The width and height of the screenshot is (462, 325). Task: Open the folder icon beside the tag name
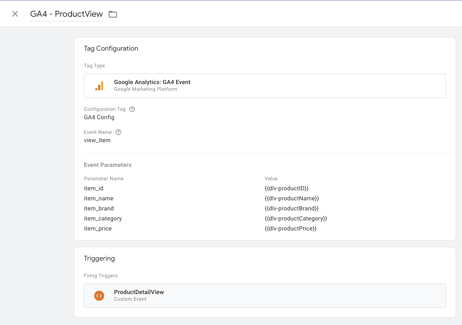[113, 14]
